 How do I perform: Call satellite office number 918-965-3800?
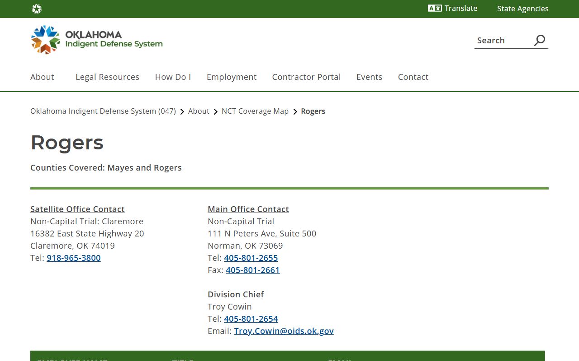74,258
